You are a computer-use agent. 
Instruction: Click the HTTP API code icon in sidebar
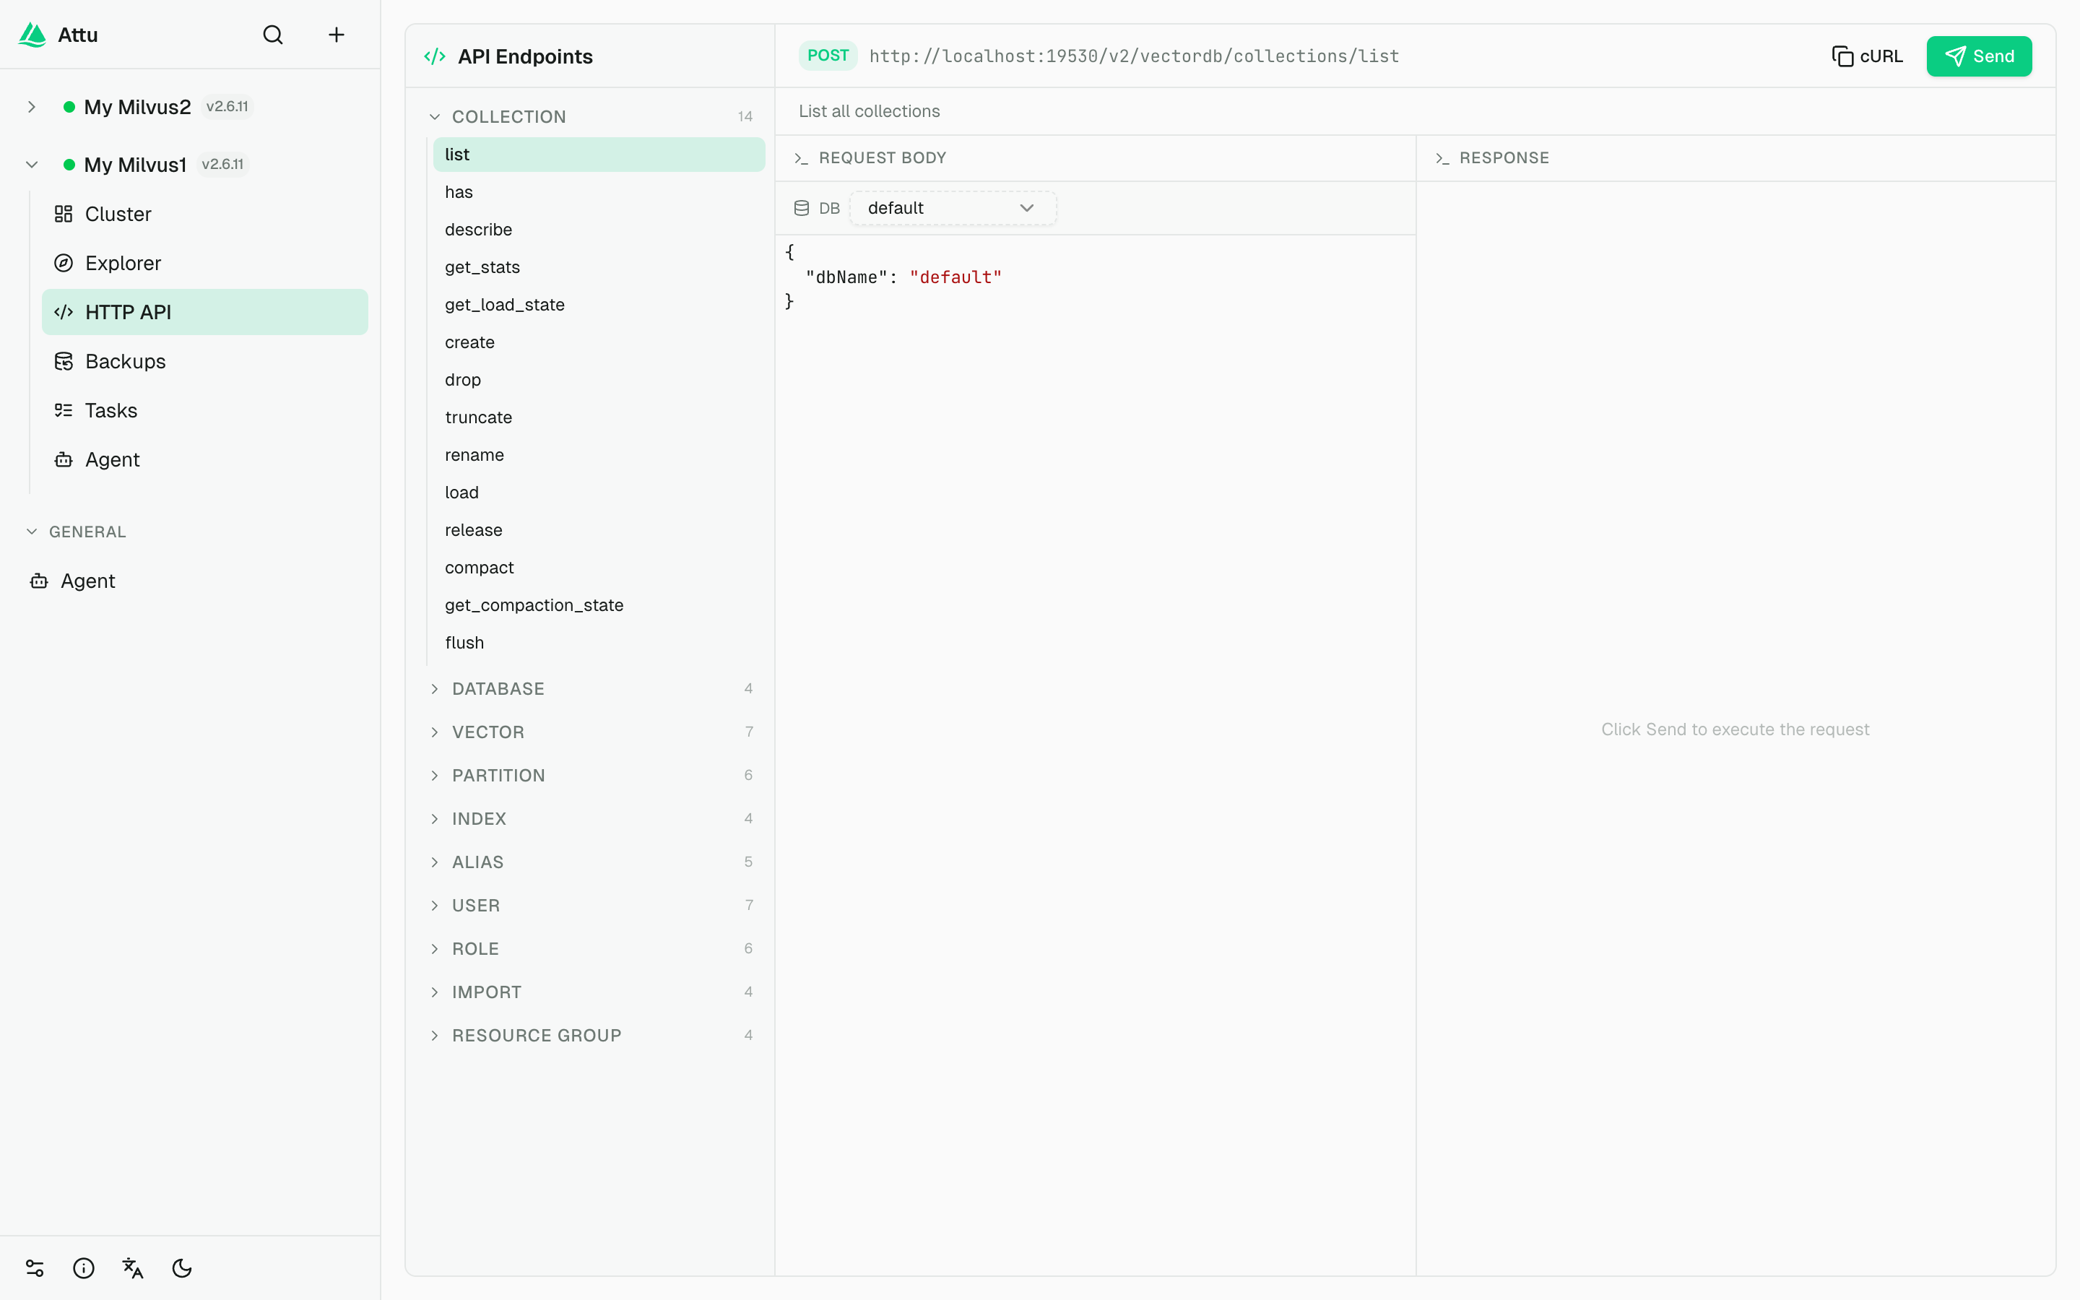point(64,312)
